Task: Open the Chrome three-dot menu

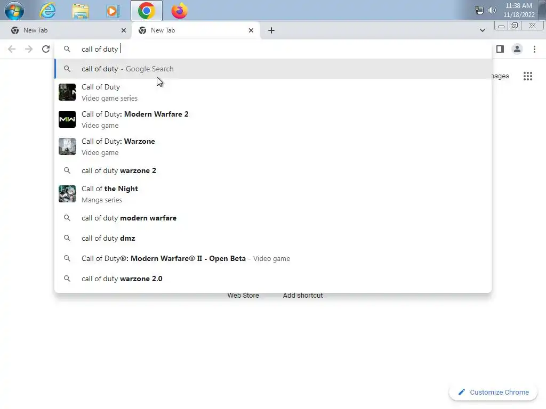Action: click(534, 49)
